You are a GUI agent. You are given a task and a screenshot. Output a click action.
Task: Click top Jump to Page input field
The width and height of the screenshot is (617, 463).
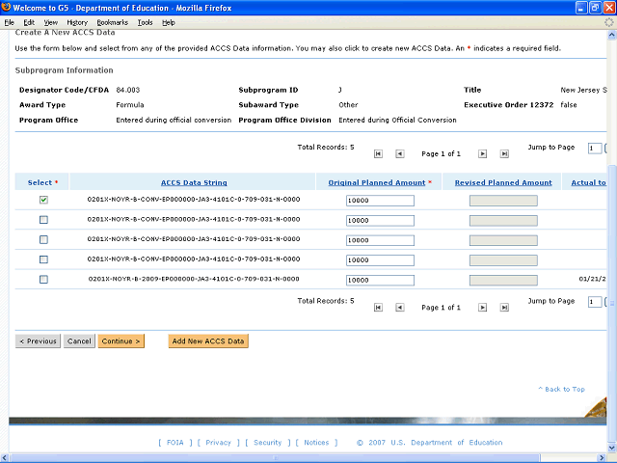pos(595,149)
